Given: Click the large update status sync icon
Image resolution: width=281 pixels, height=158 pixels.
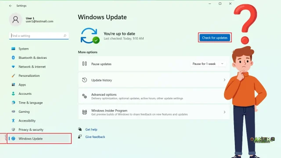Looking at the screenshot, I should 90,36.
